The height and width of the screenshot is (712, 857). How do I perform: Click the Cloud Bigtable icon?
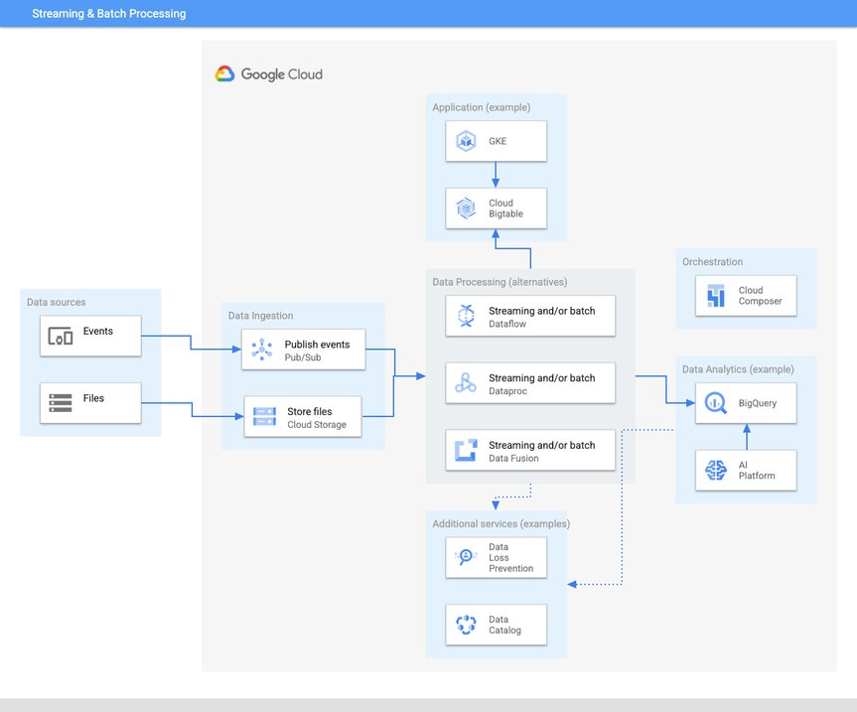pyautogui.click(x=467, y=208)
